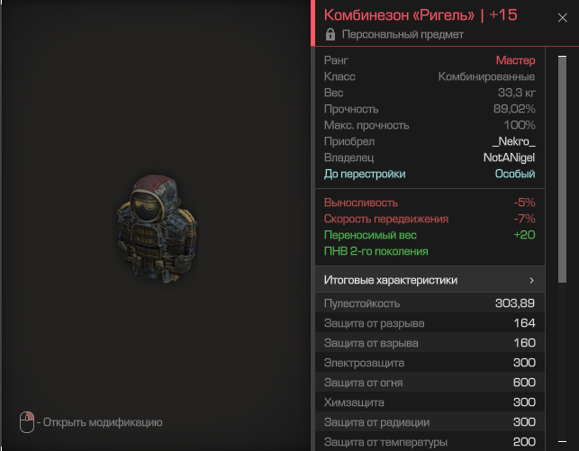This screenshot has height=451, width=579.
Task: Click the Переносимый вес bonus row
Action: coord(430,235)
